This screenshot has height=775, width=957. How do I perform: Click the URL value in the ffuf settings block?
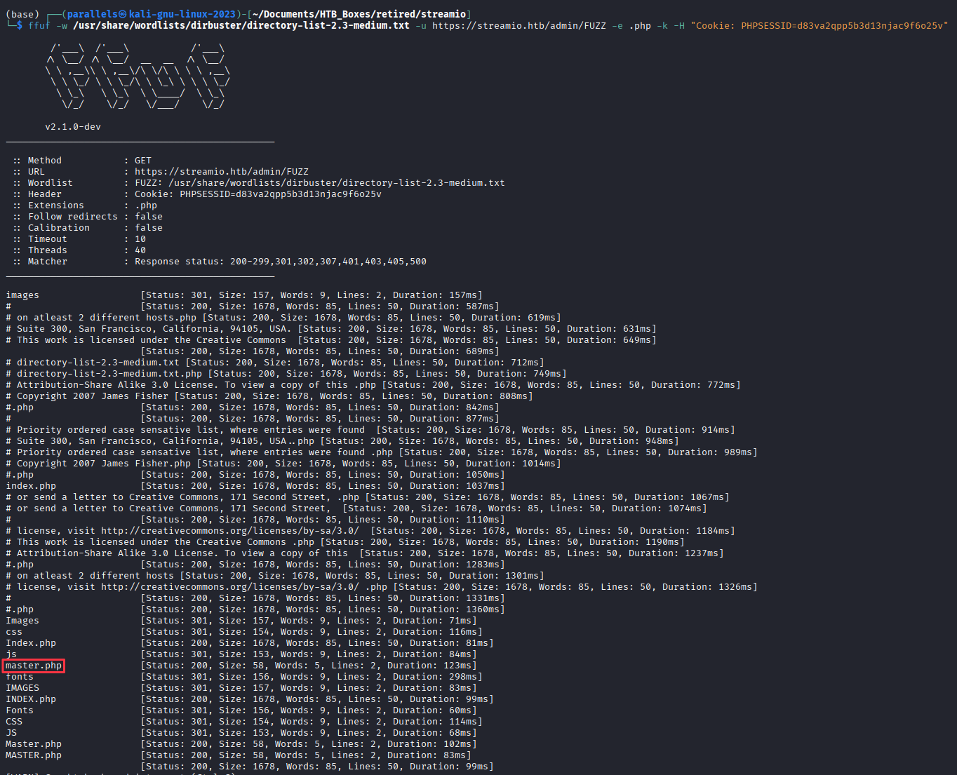(x=222, y=172)
